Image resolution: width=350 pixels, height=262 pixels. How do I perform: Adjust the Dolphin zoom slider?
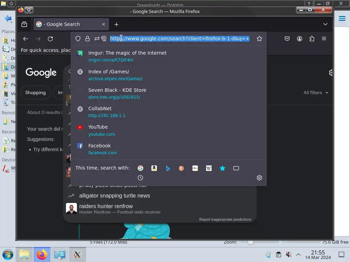(x=251, y=242)
